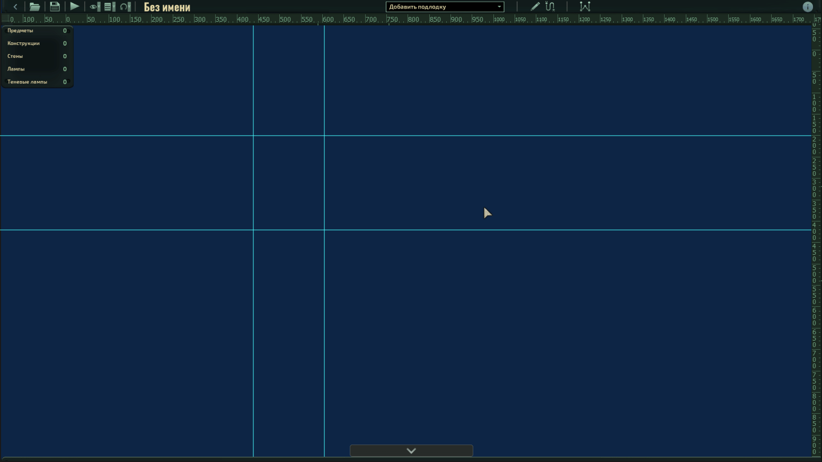Go back with the left arrow icon
This screenshot has width=822, height=462.
[x=15, y=7]
